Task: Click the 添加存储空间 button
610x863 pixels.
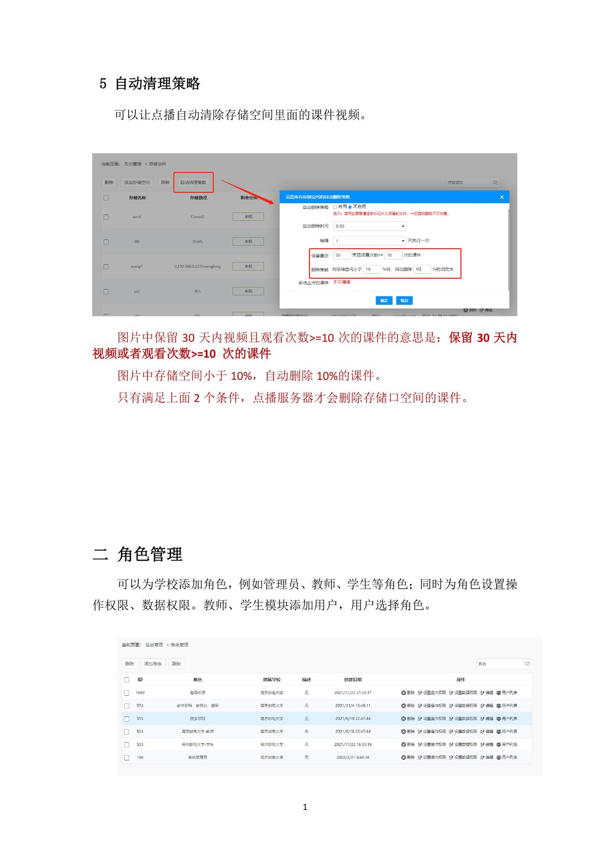Action: (x=137, y=183)
